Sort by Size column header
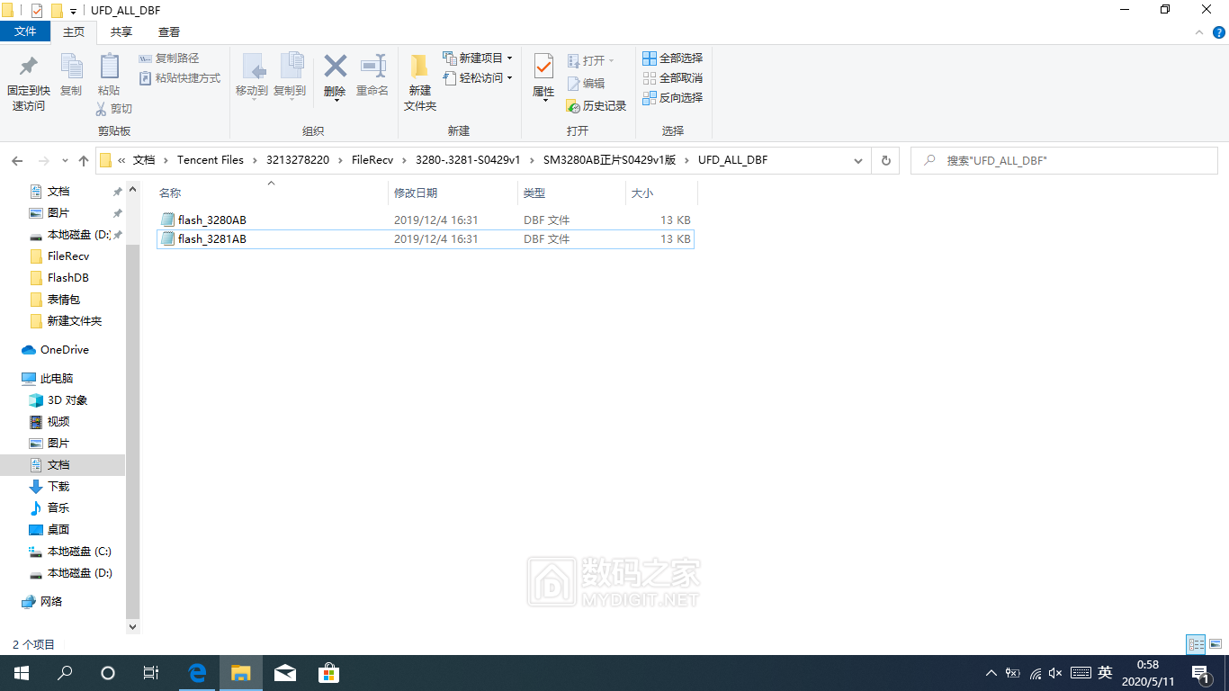1229x691 pixels. coord(661,193)
